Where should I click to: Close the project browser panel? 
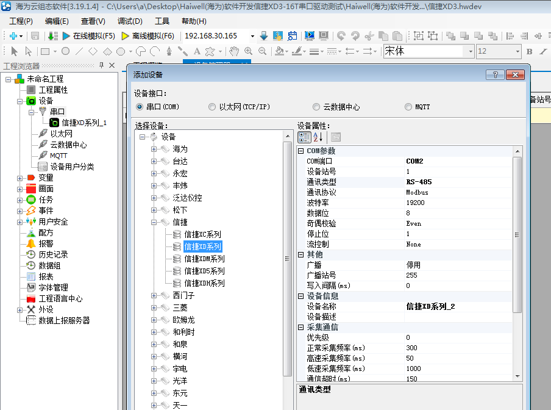(112, 65)
